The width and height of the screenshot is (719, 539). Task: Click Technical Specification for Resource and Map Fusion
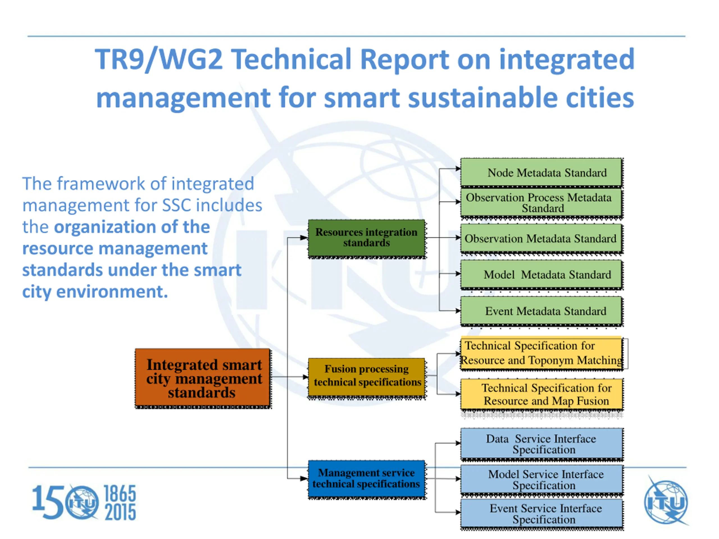coord(542,394)
